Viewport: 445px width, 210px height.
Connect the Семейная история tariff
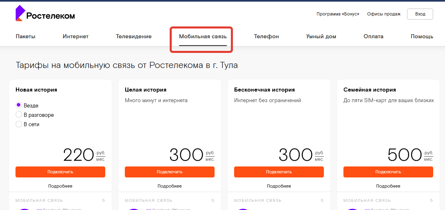(x=388, y=172)
